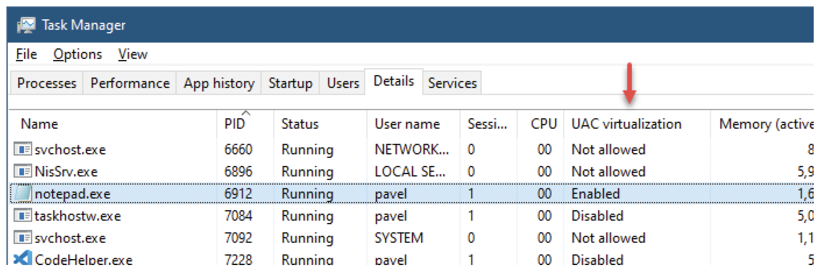Image resolution: width=821 pixels, height=277 pixels.
Task: Open the View menu
Action: (133, 54)
